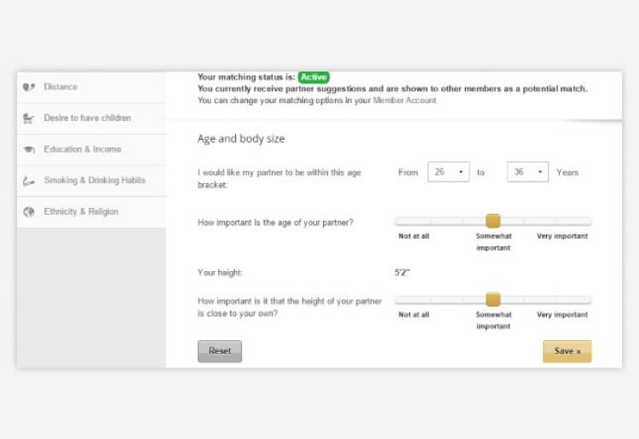Click 'How important is the age' question
Screen dimensions: 639x439
pos(275,222)
